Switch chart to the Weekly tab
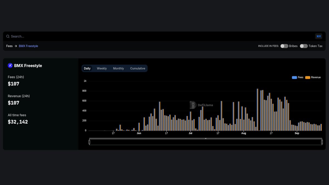 point(102,69)
